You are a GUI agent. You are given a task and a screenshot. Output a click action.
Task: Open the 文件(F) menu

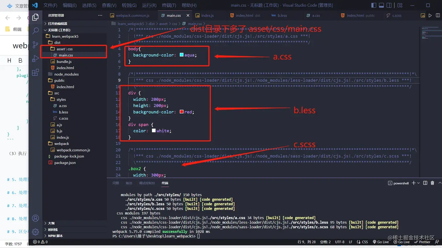[x=50, y=5]
